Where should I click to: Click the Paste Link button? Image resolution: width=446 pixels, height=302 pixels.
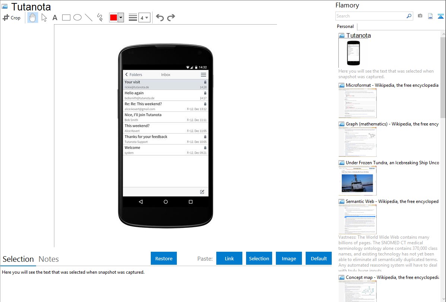pyautogui.click(x=229, y=258)
